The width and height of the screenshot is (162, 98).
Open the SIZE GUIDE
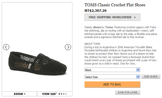(x=151, y=77)
